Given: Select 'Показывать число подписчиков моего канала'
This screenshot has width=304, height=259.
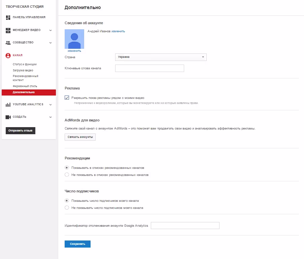Looking at the screenshot, I should [x=67, y=200].
